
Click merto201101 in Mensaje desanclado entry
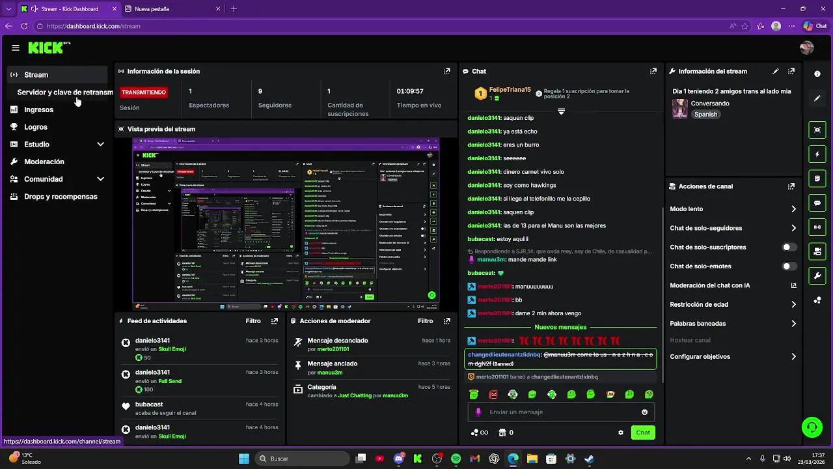coord(333,349)
